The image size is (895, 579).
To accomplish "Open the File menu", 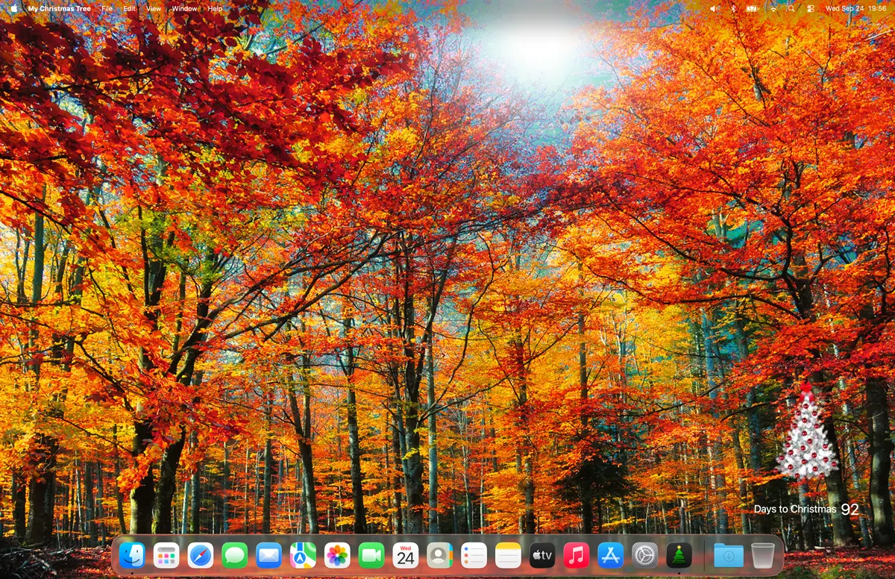I will [x=107, y=8].
